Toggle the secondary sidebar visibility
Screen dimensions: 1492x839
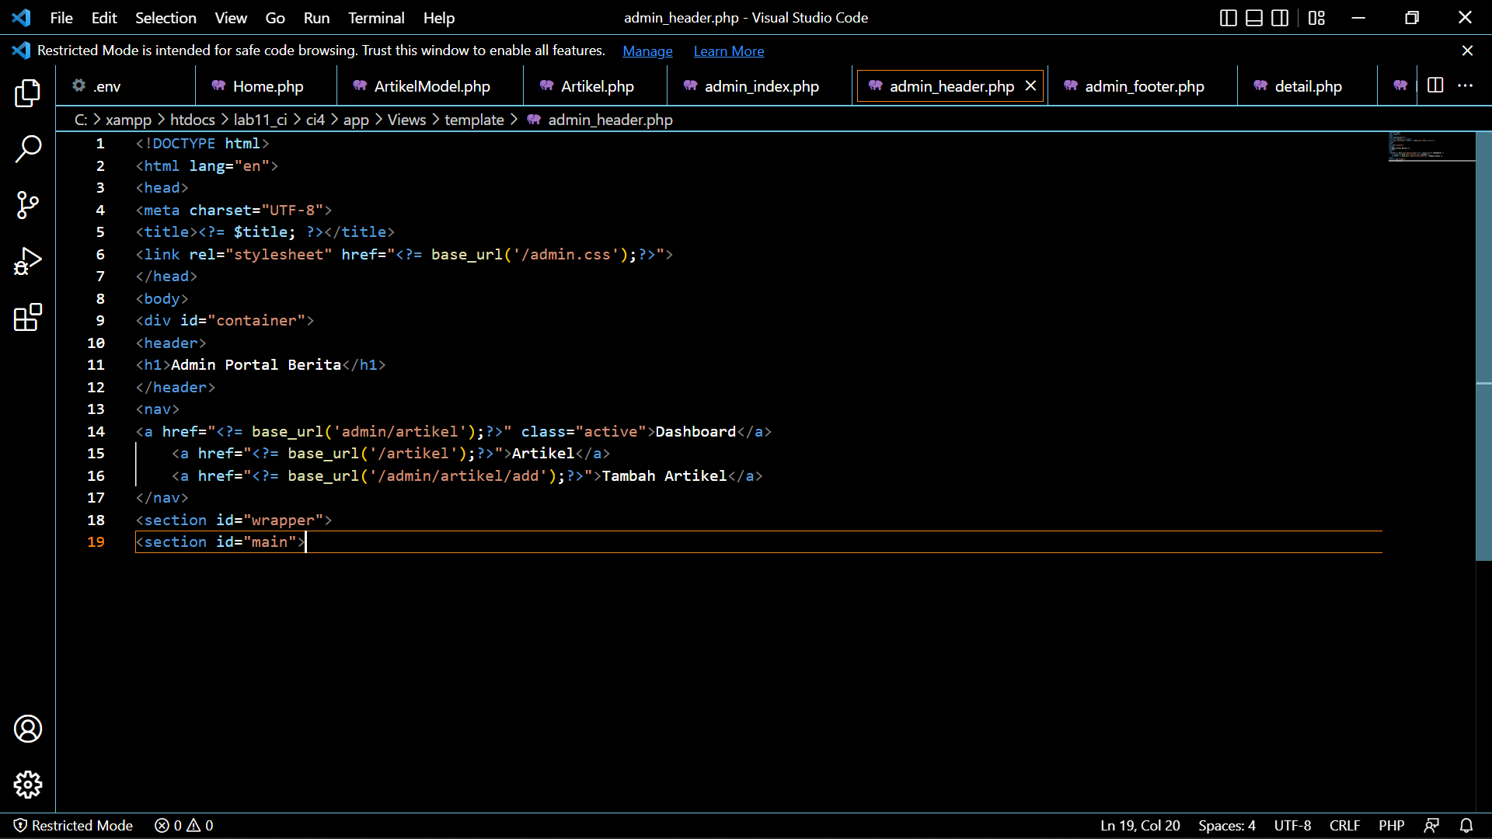click(1279, 18)
